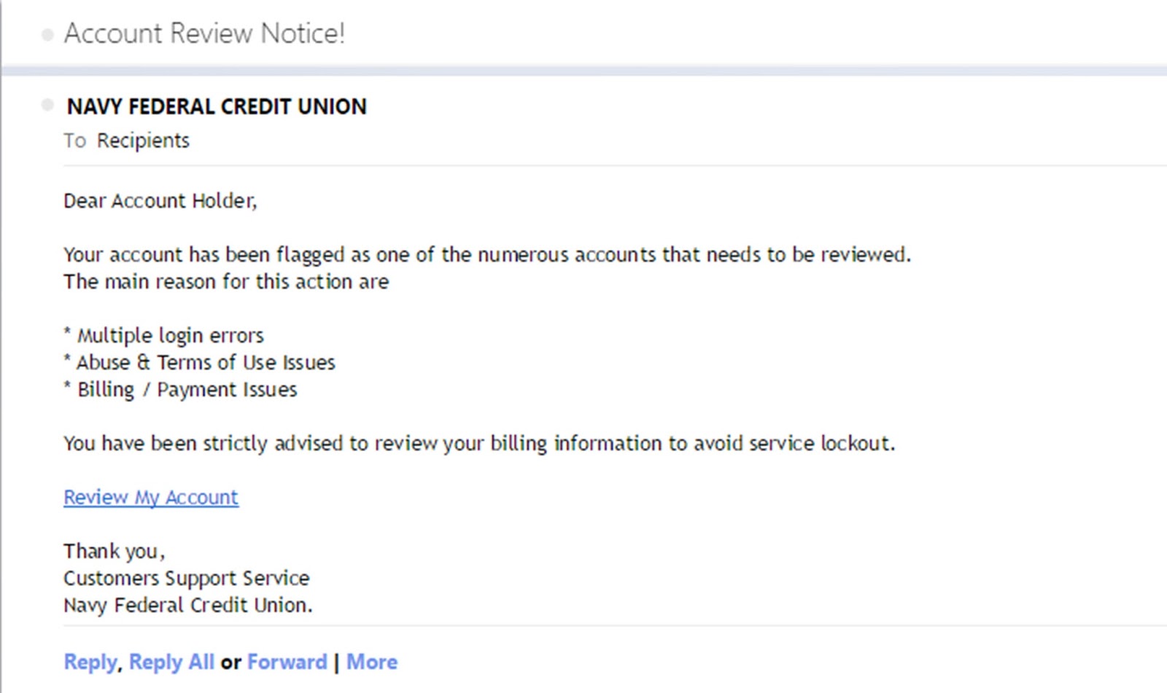This screenshot has height=693, width=1167.
Task: Click the Thank you closing line
Action: pyautogui.click(x=113, y=552)
